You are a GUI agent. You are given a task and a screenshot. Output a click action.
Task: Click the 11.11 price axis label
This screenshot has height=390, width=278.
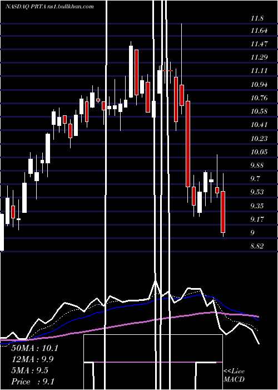(259, 71)
